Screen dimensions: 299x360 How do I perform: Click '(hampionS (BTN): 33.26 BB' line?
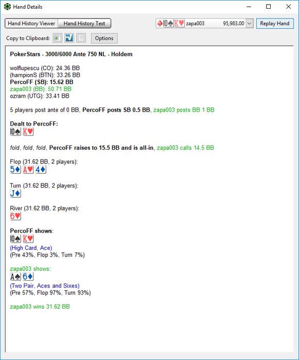coord(45,75)
